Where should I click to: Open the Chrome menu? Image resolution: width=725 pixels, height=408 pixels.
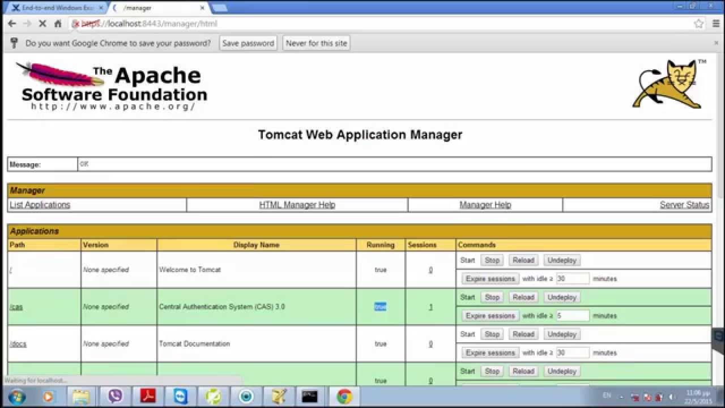click(x=715, y=24)
